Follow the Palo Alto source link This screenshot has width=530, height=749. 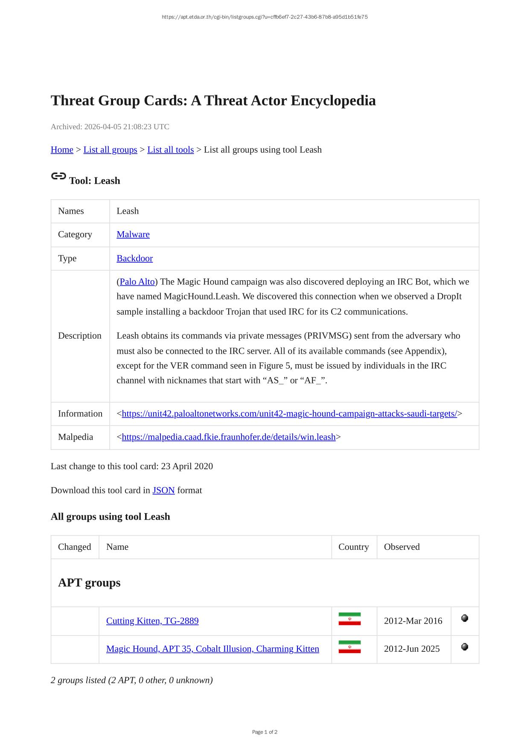coord(137,282)
